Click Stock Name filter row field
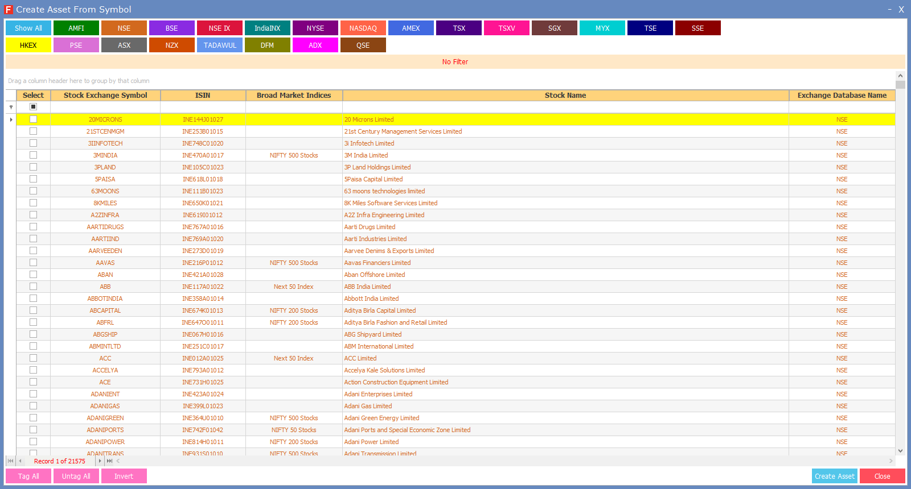Screen dimensions: 911x489 [x=565, y=107]
